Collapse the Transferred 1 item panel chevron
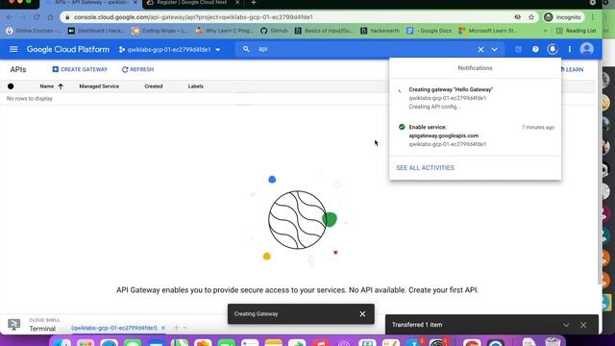615x346 pixels. pos(566,325)
